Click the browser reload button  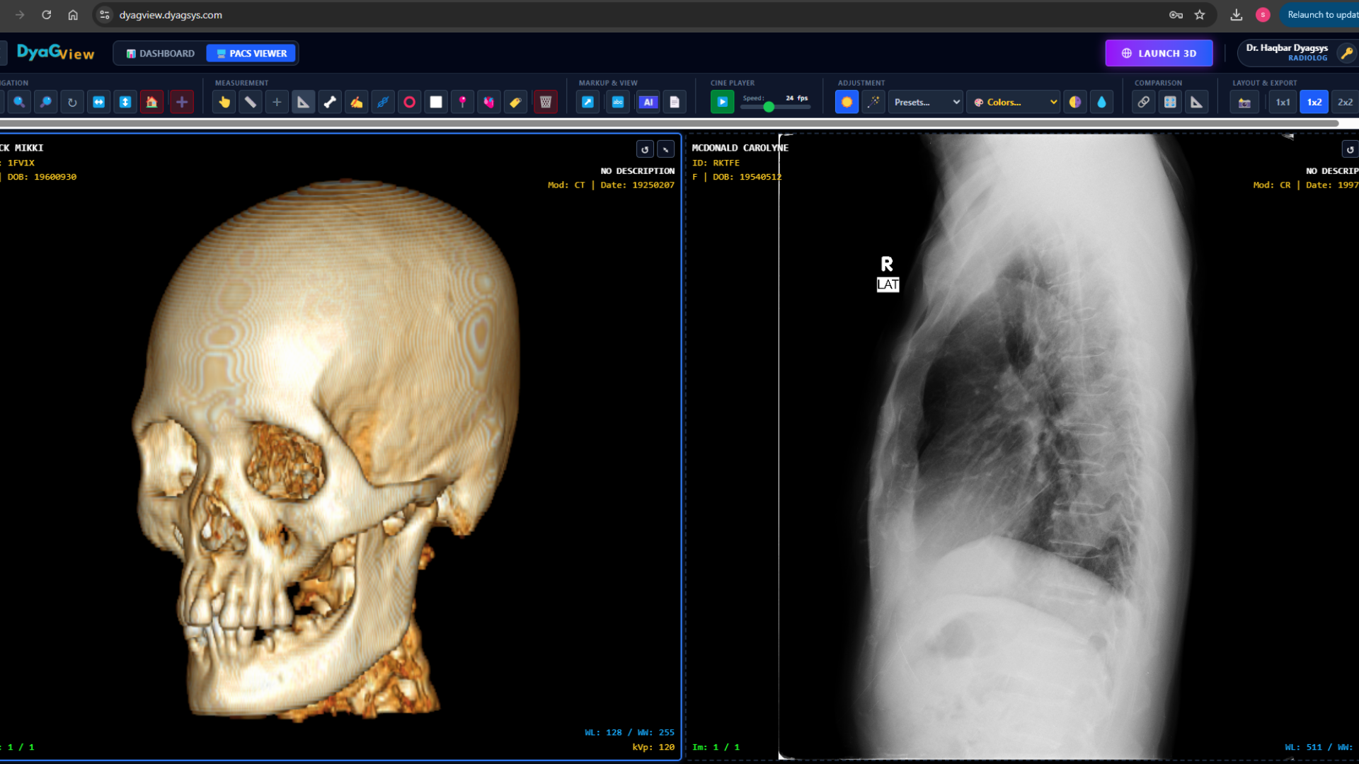coord(47,15)
